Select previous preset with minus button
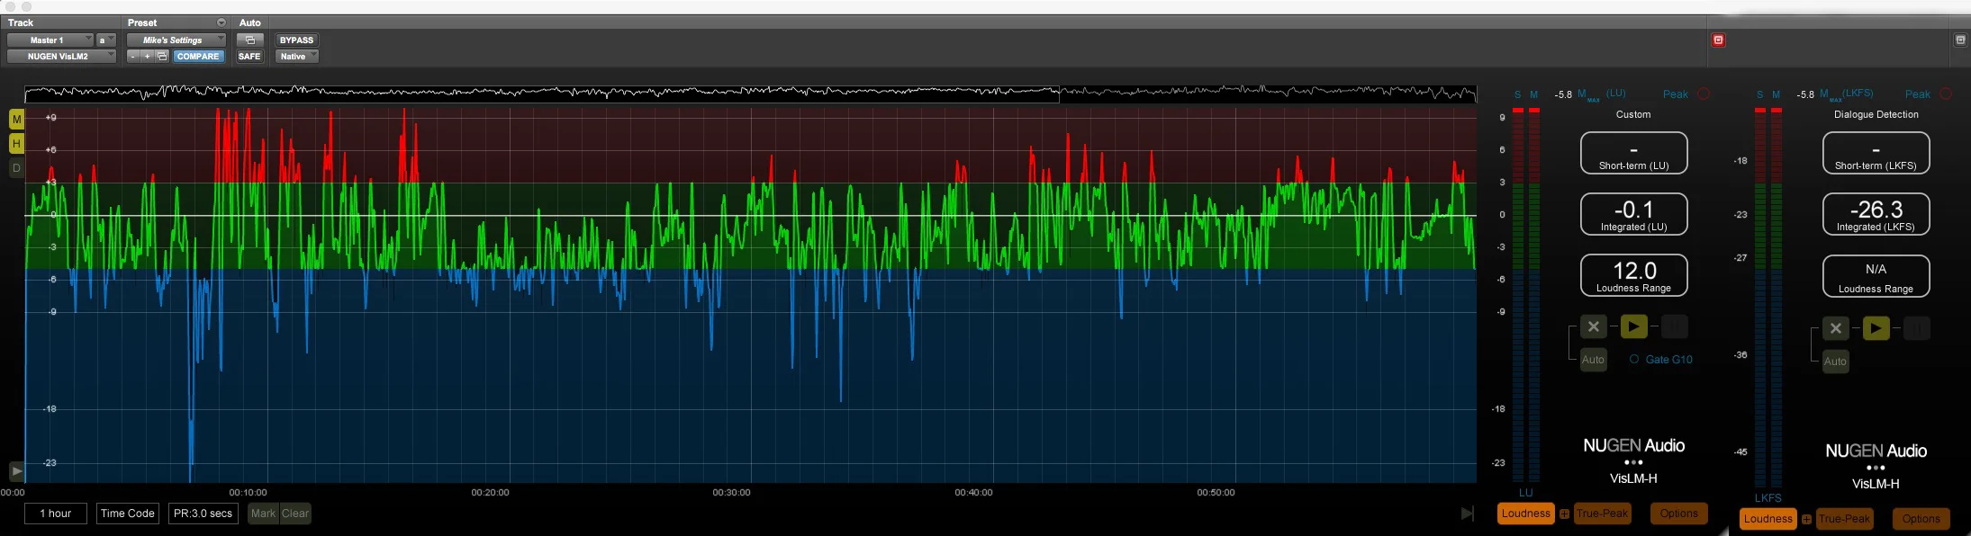This screenshot has height=536, width=1971. click(x=133, y=57)
